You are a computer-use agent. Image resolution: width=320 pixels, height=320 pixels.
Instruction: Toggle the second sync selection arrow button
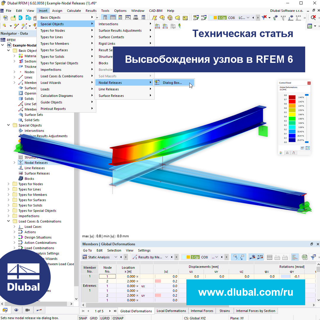(242, 257)
